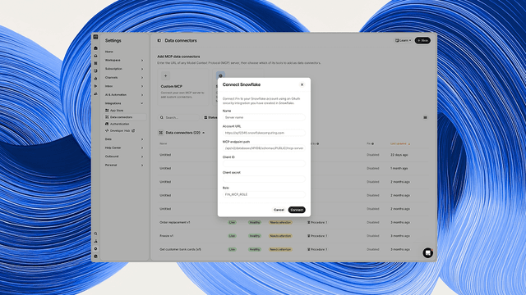Click Needs attention on Get customer bank cards row
This screenshot has height=295, width=526.
280,249
